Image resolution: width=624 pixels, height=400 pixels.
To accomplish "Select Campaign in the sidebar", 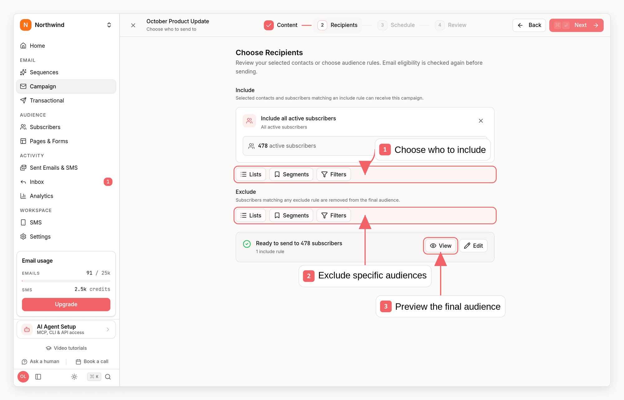I will (x=66, y=86).
